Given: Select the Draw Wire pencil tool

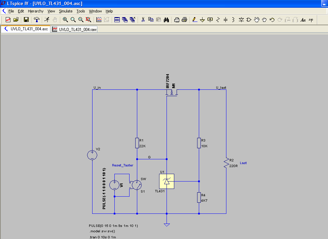Looking at the screenshot, I should 195,19.
